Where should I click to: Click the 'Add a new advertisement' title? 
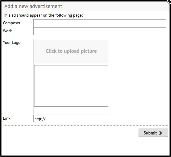(33, 6)
